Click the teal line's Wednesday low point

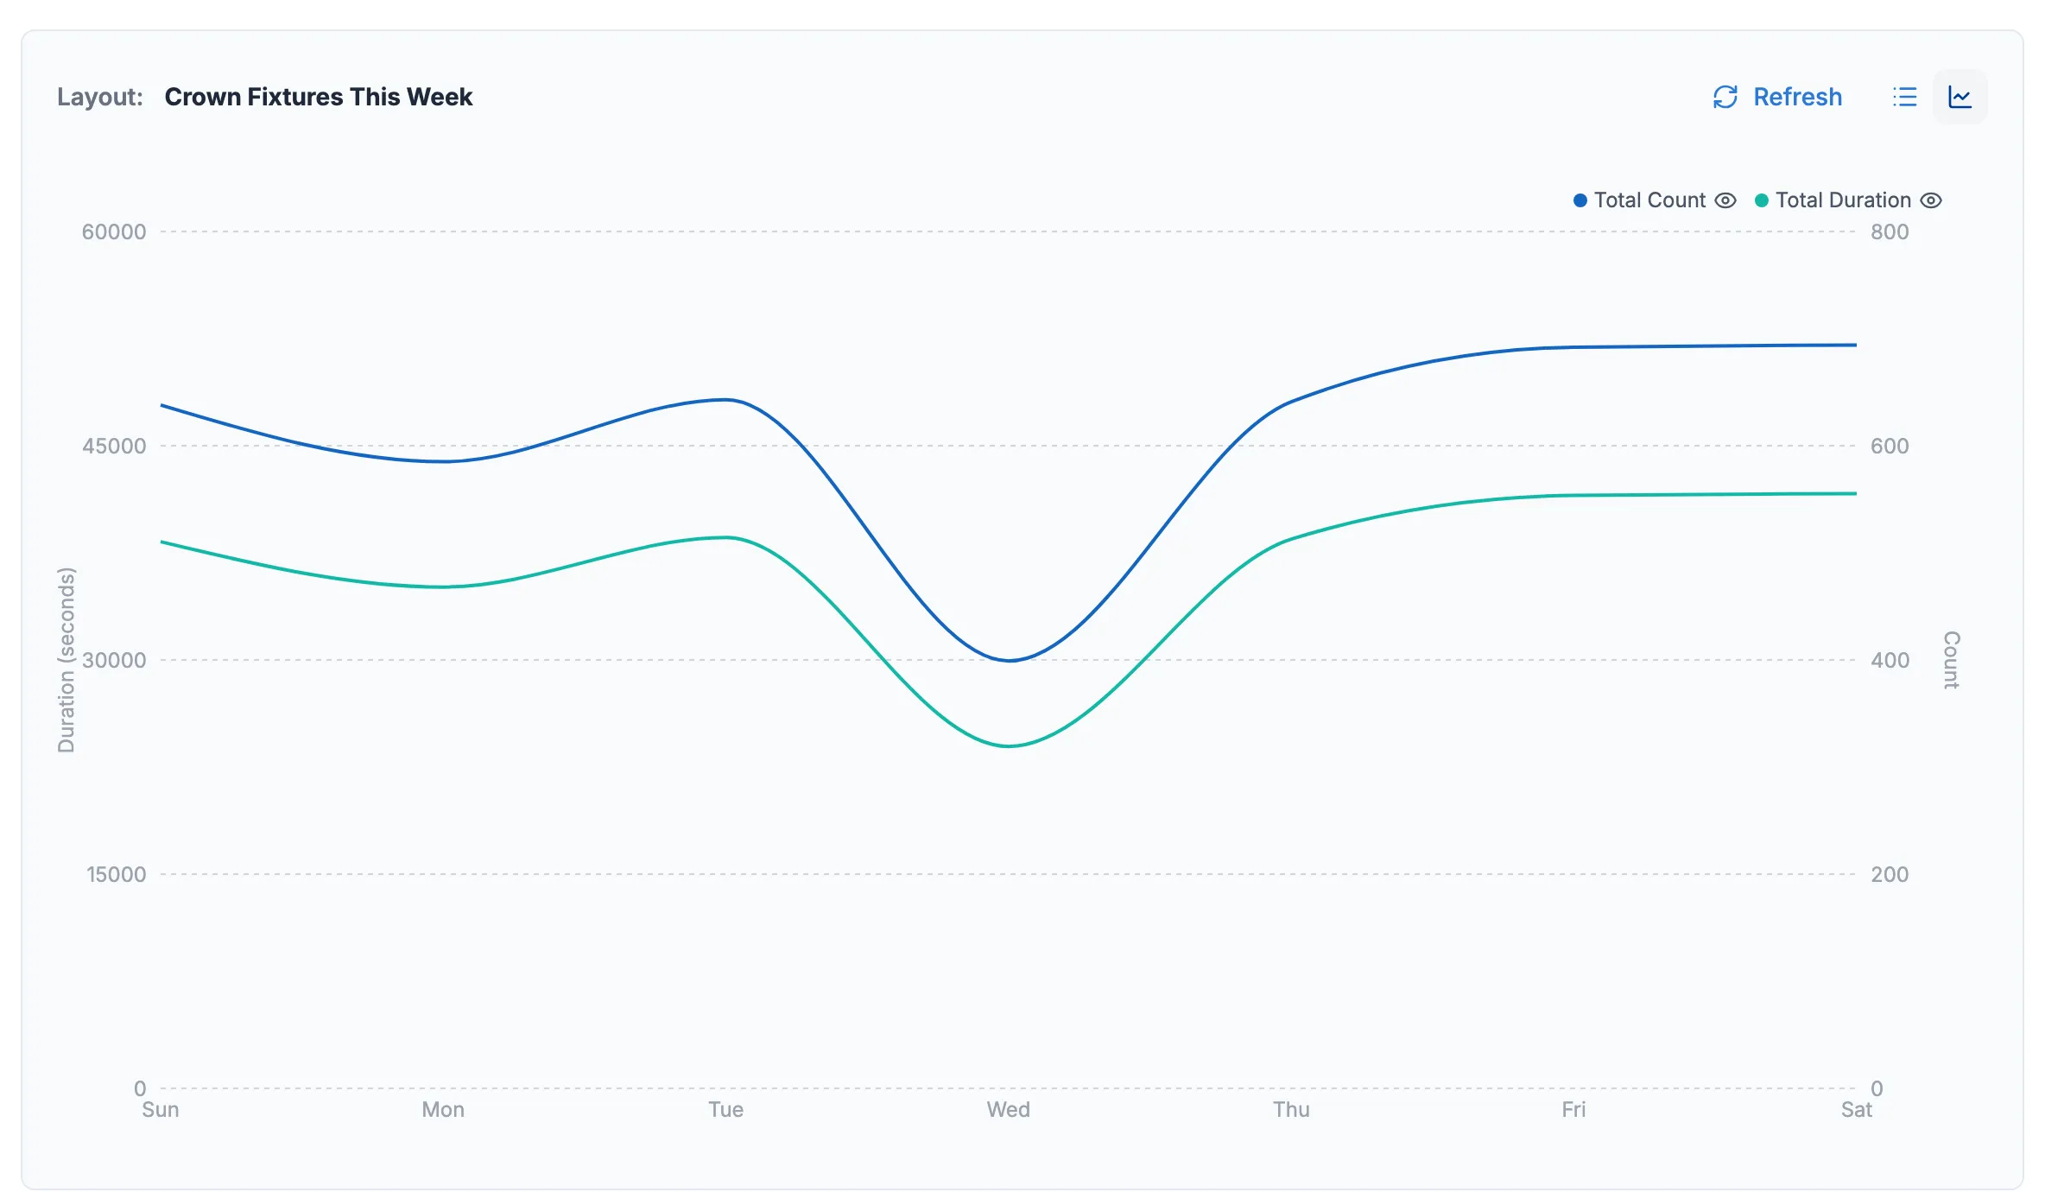point(1009,746)
